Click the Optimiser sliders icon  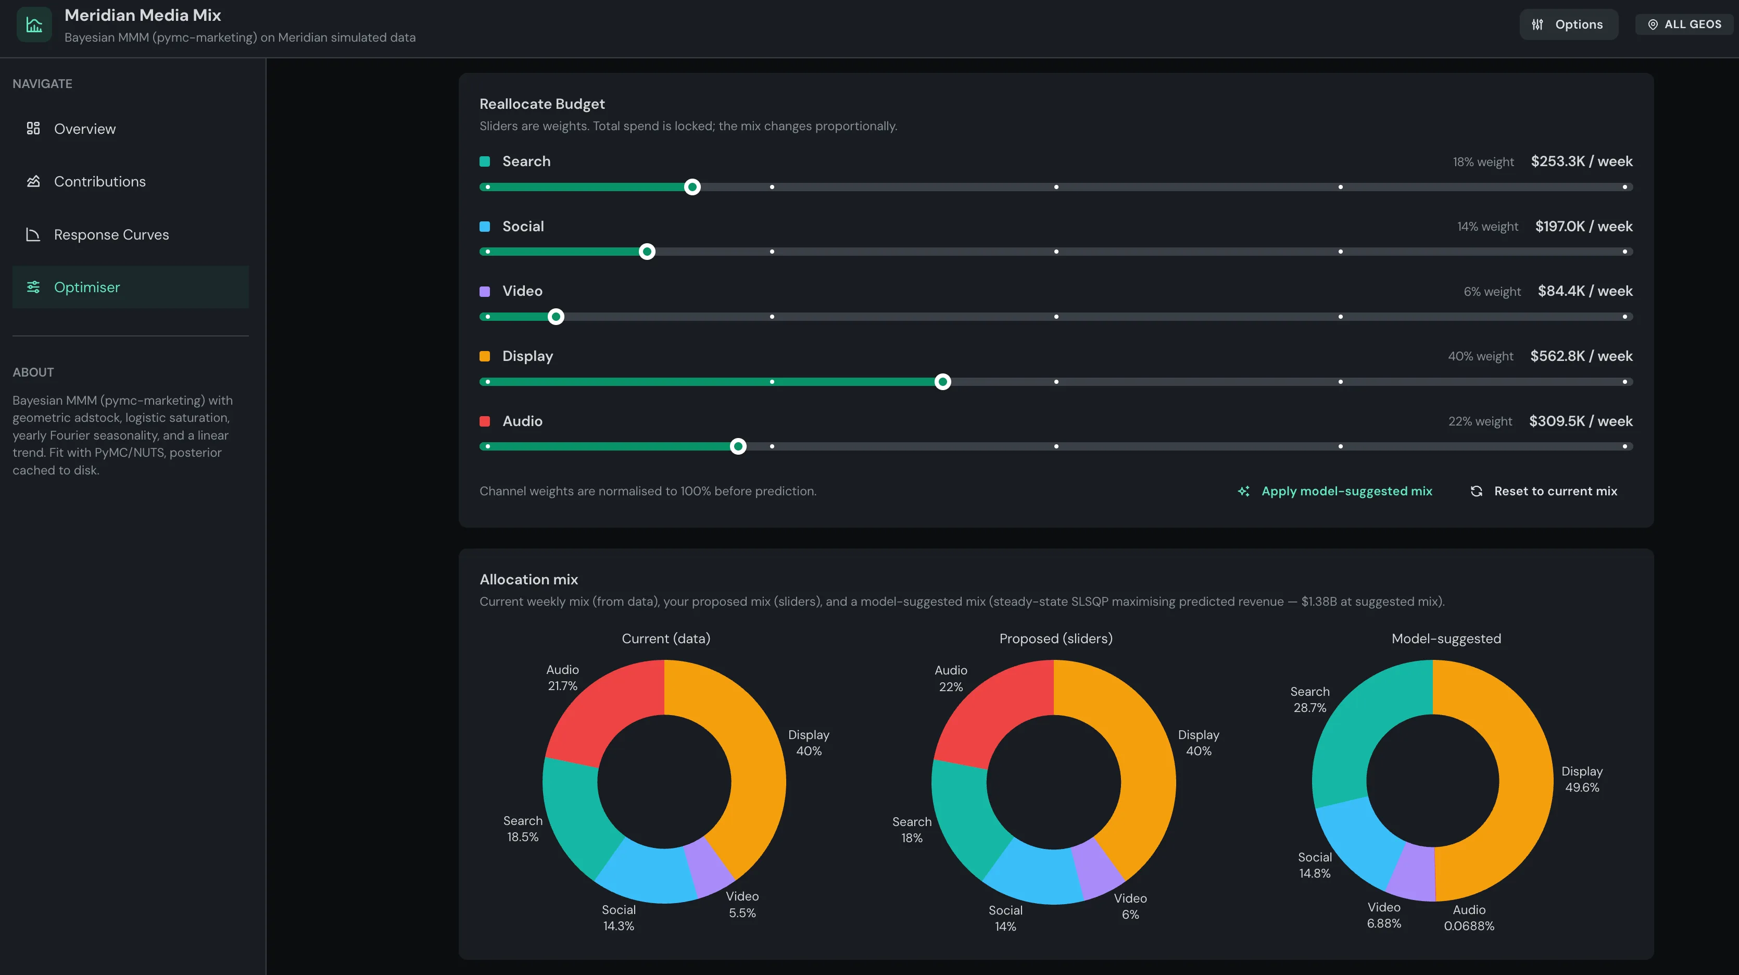33,287
